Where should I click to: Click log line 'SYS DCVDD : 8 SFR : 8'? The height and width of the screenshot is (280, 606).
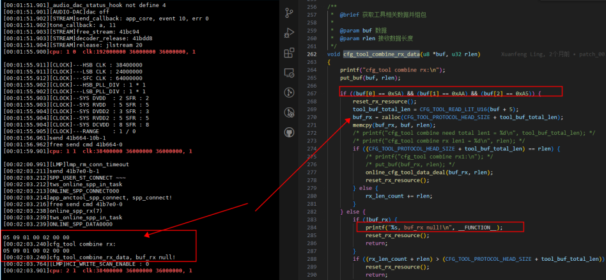(x=76, y=125)
